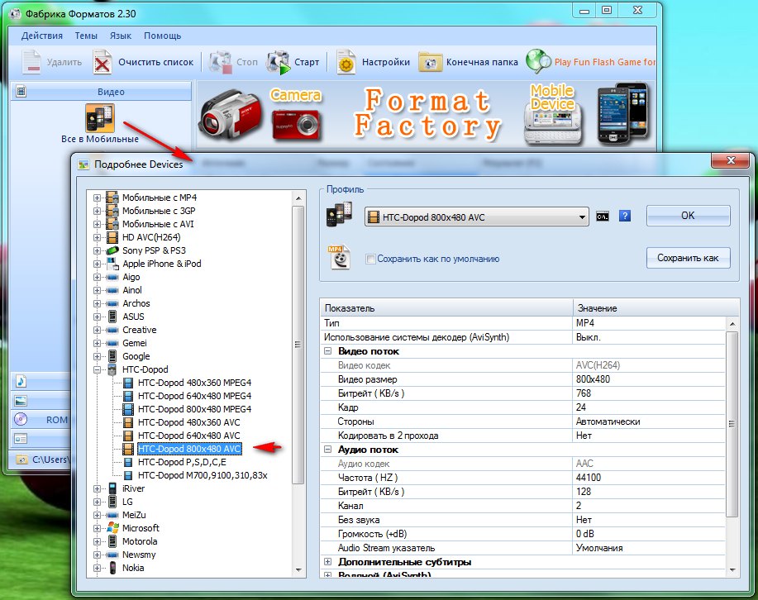Click Очистить список toolbar icon

point(102,62)
